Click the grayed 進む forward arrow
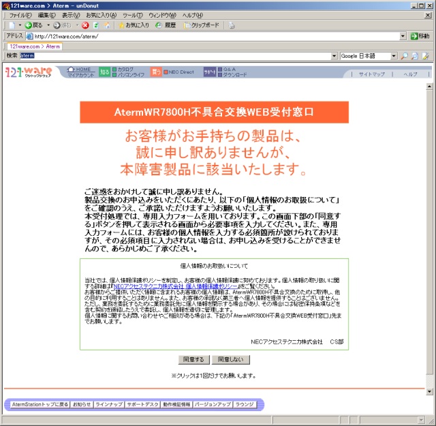The height and width of the screenshot is (426, 436). tap(57, 25)
